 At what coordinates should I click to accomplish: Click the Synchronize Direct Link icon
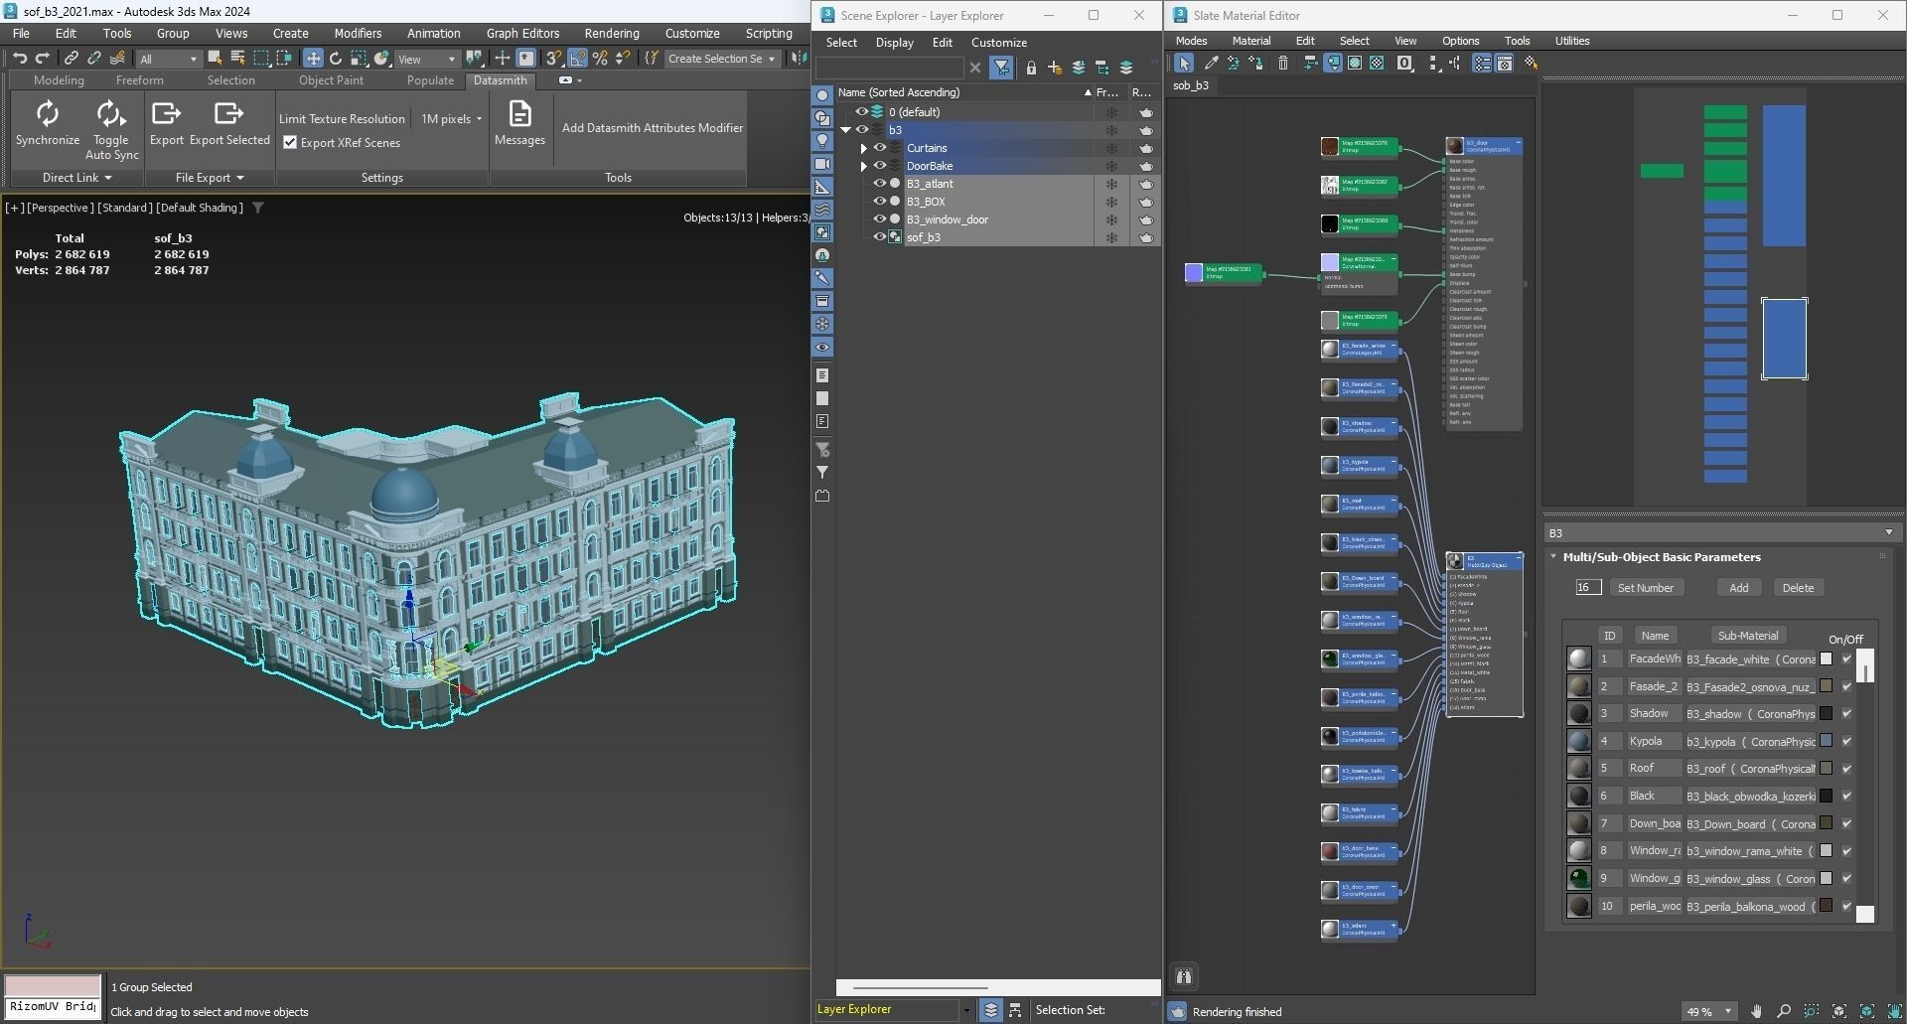tap(47, 114)
